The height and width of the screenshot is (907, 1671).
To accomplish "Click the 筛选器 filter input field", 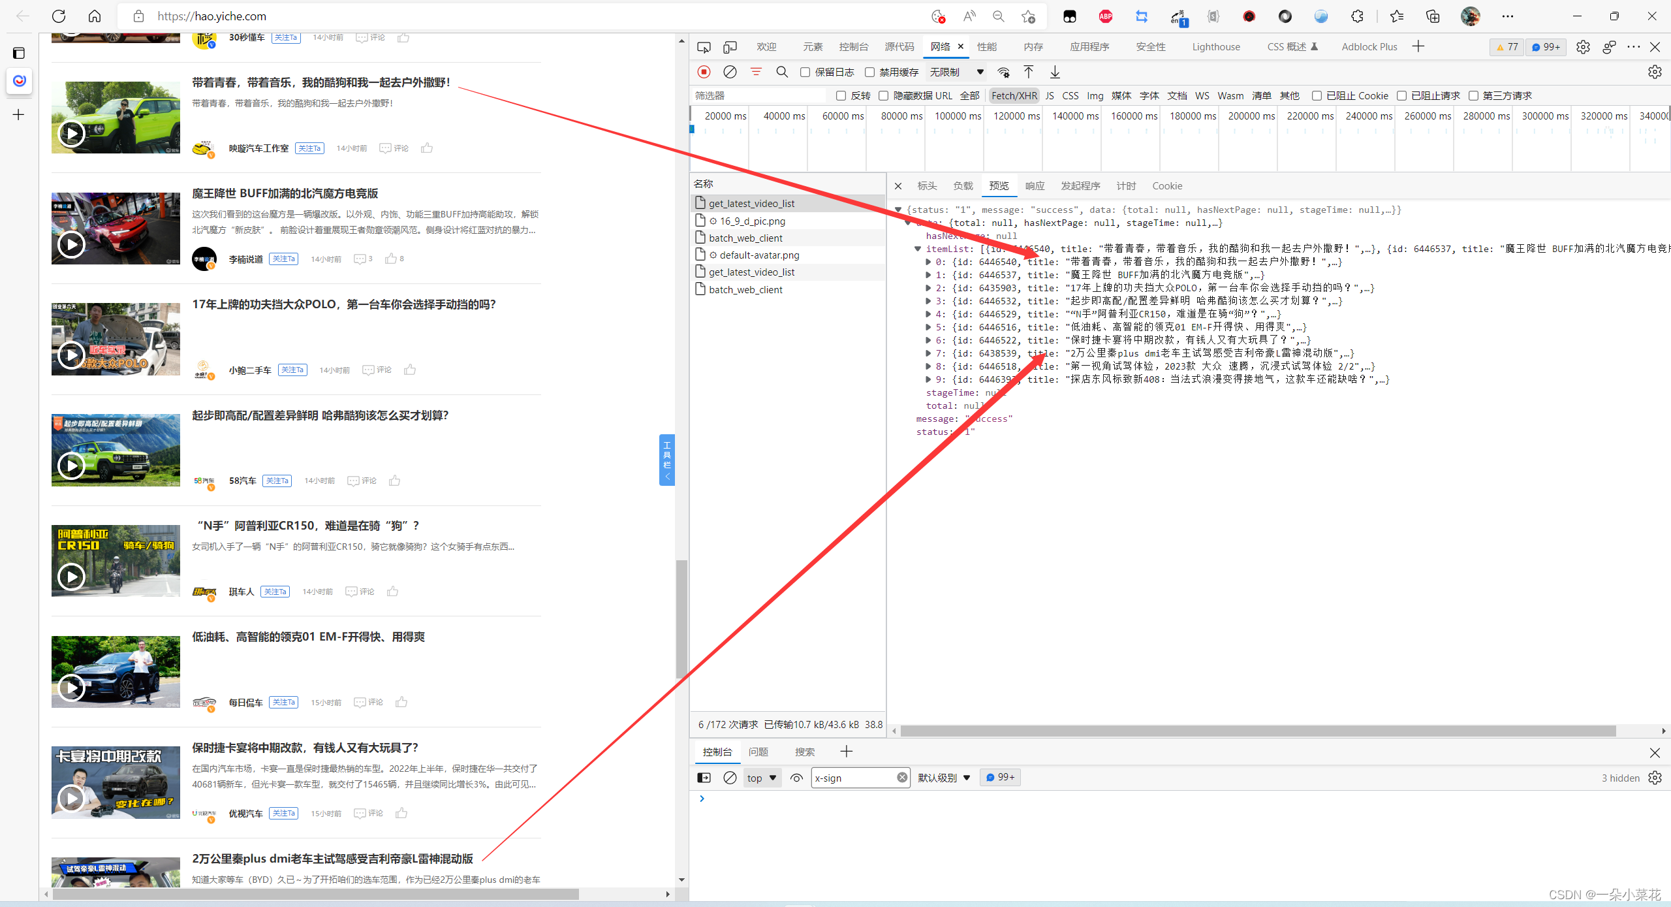I will 758,96.
